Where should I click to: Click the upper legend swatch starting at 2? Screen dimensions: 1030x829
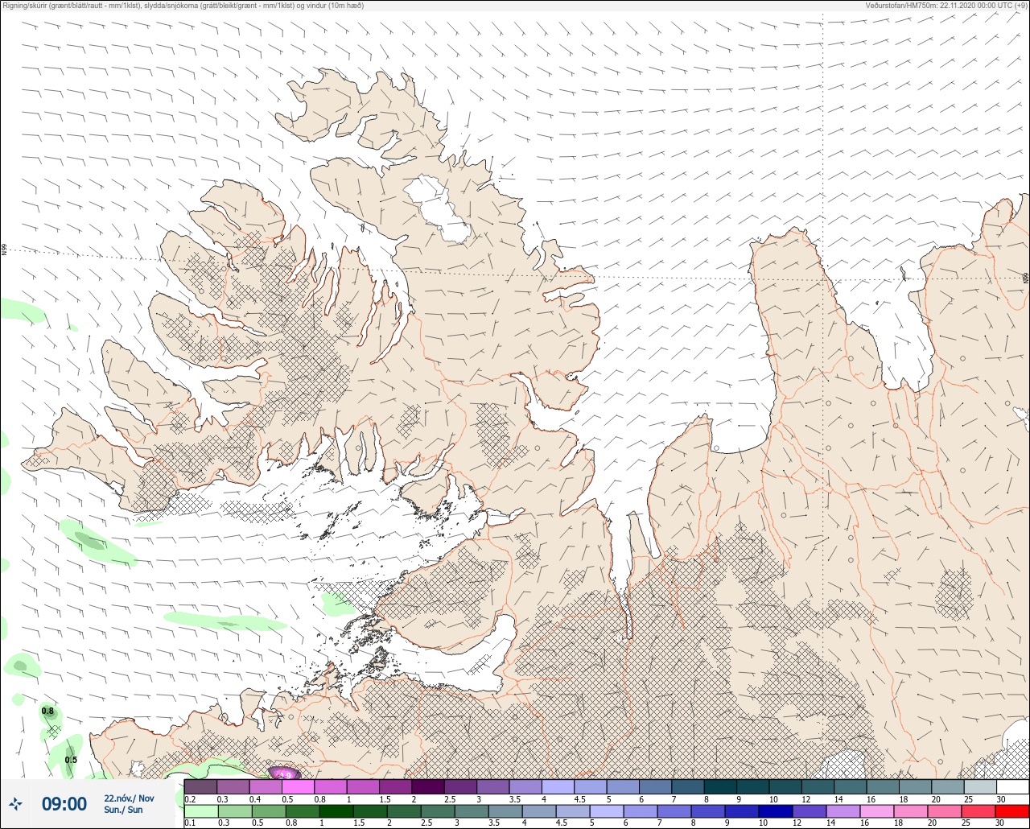(427, 786)
